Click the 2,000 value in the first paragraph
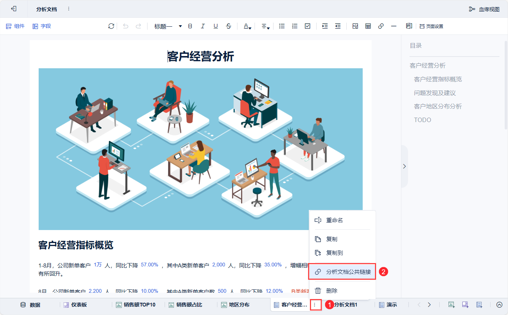The image size is (508, 315). point(219,265)
